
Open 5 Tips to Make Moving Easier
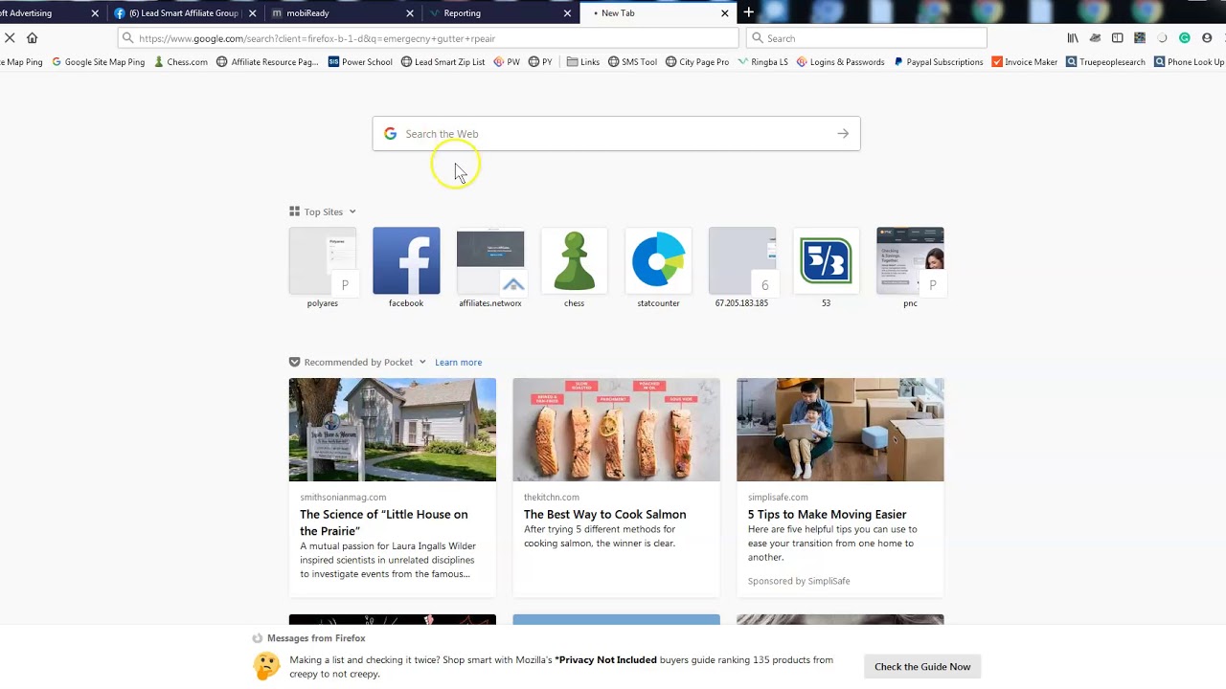(x=827, y=515)
